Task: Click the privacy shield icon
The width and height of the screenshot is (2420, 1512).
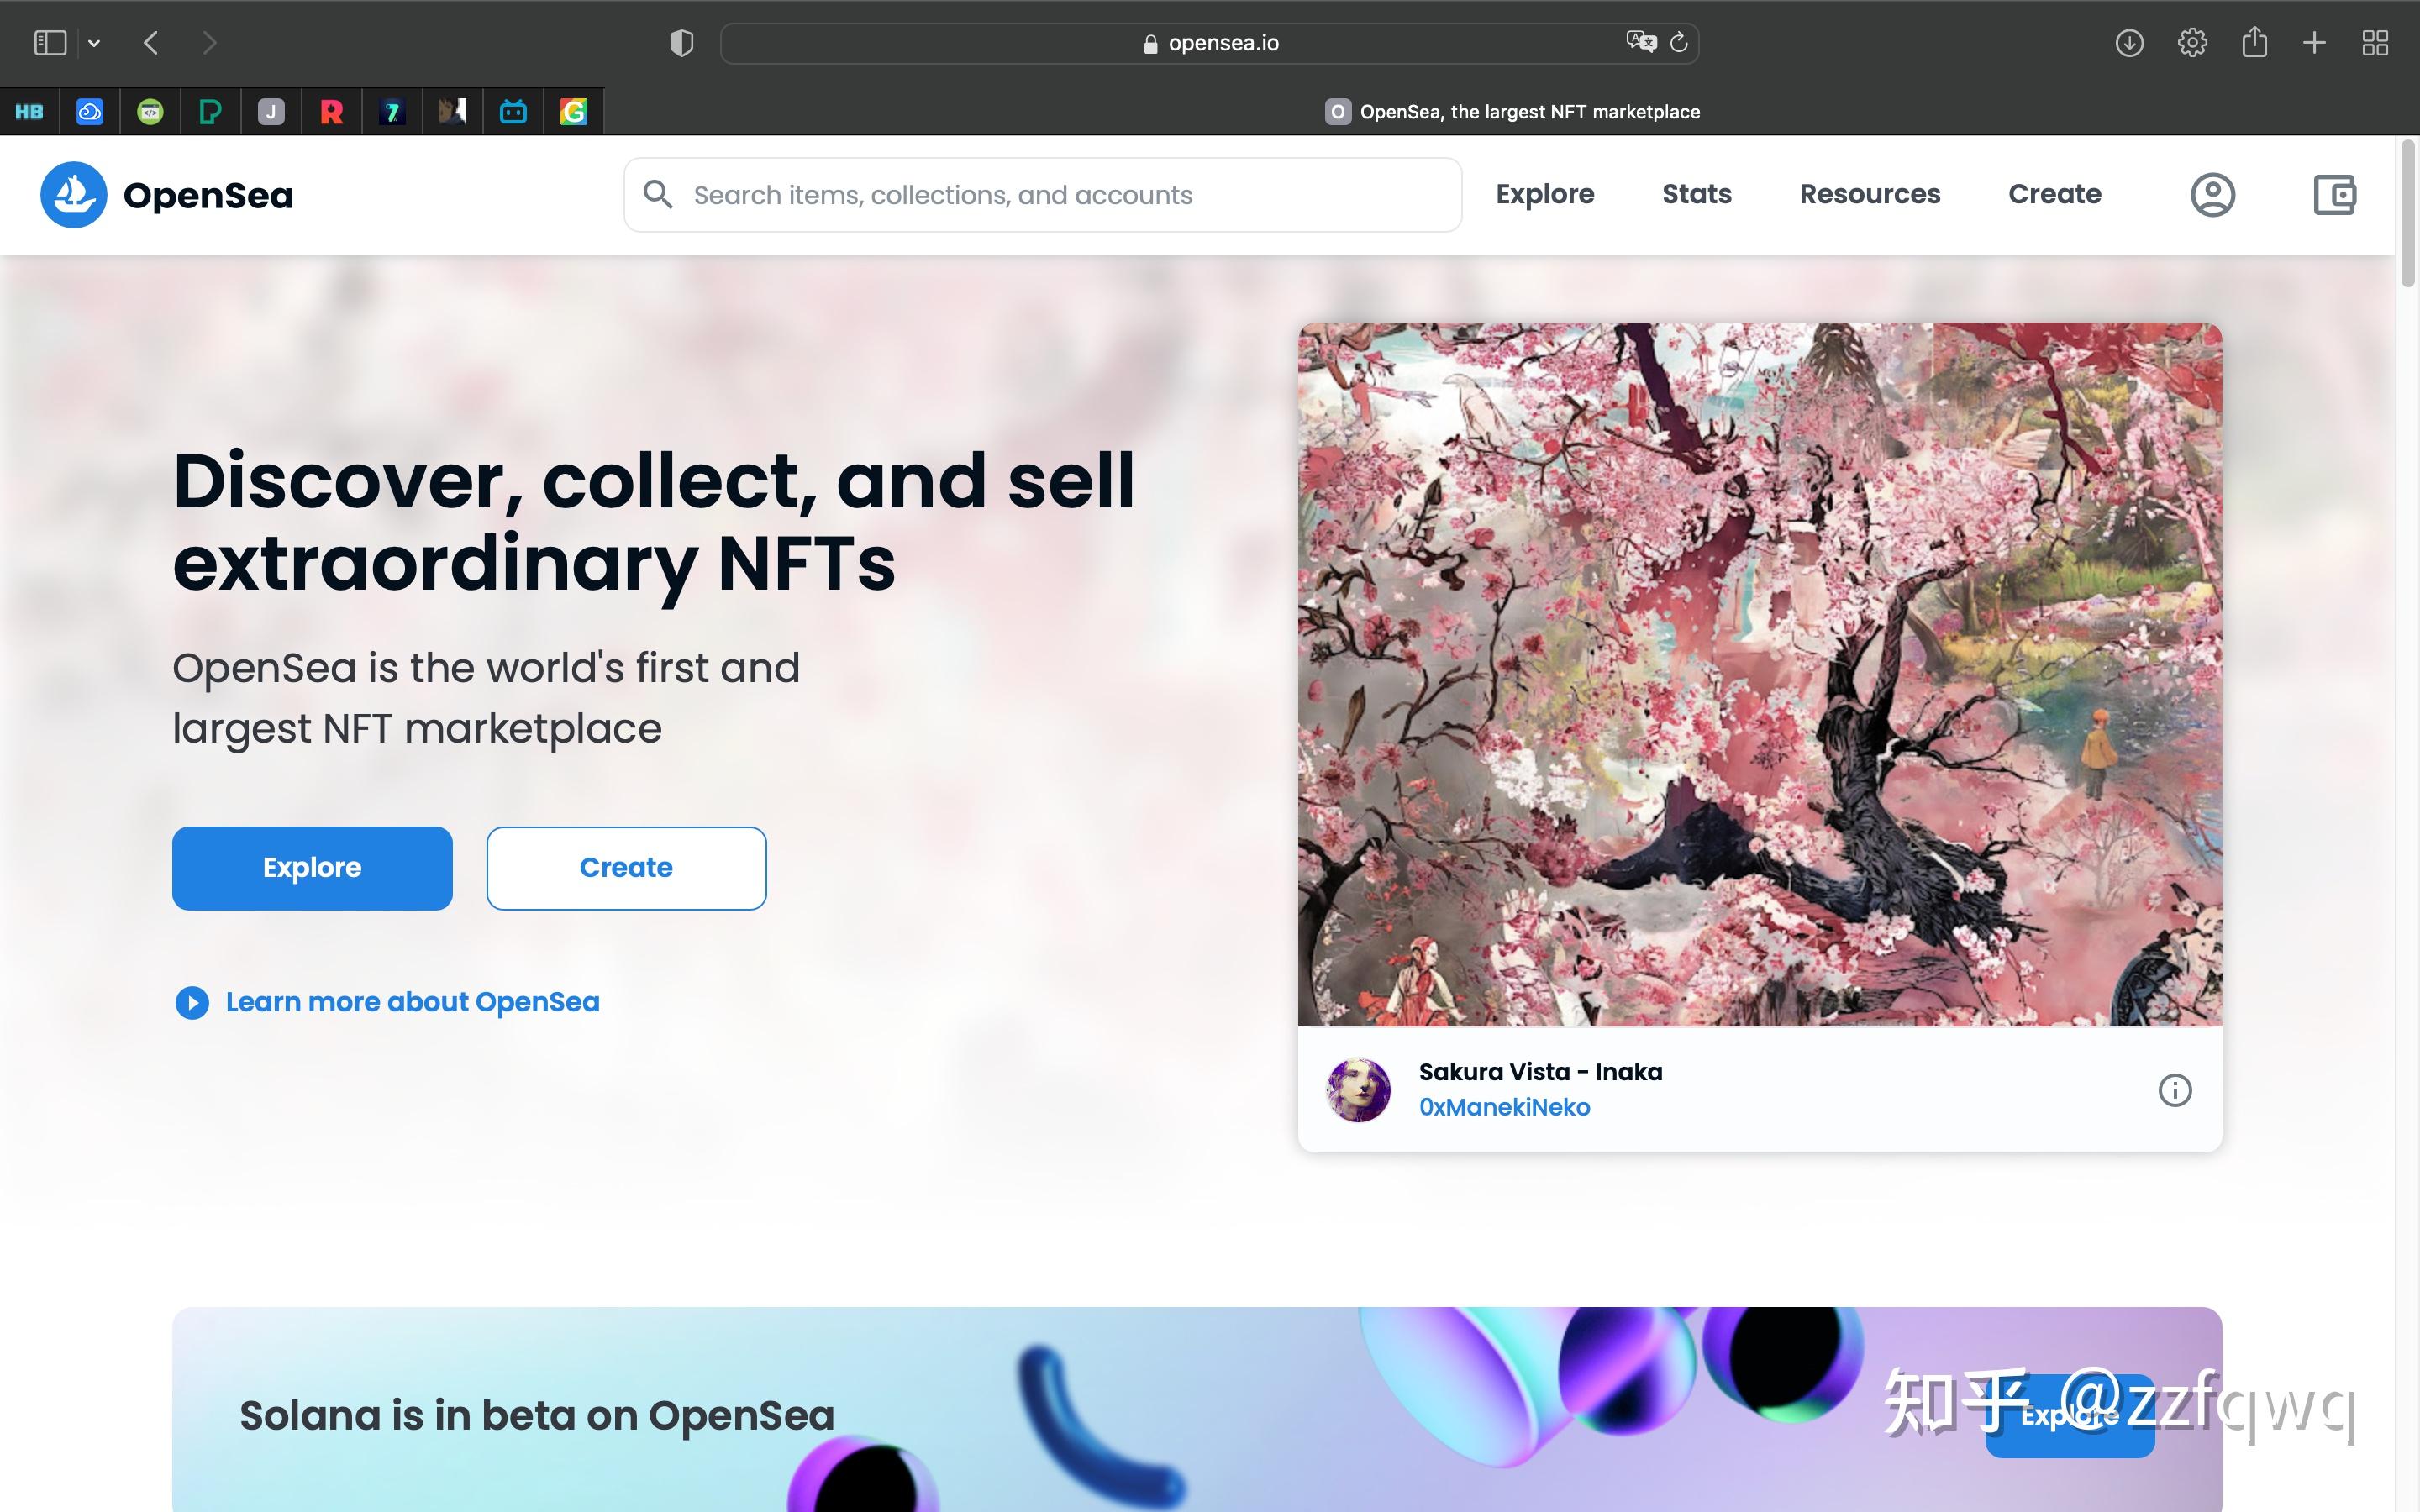Action: [x=681, y=43]
